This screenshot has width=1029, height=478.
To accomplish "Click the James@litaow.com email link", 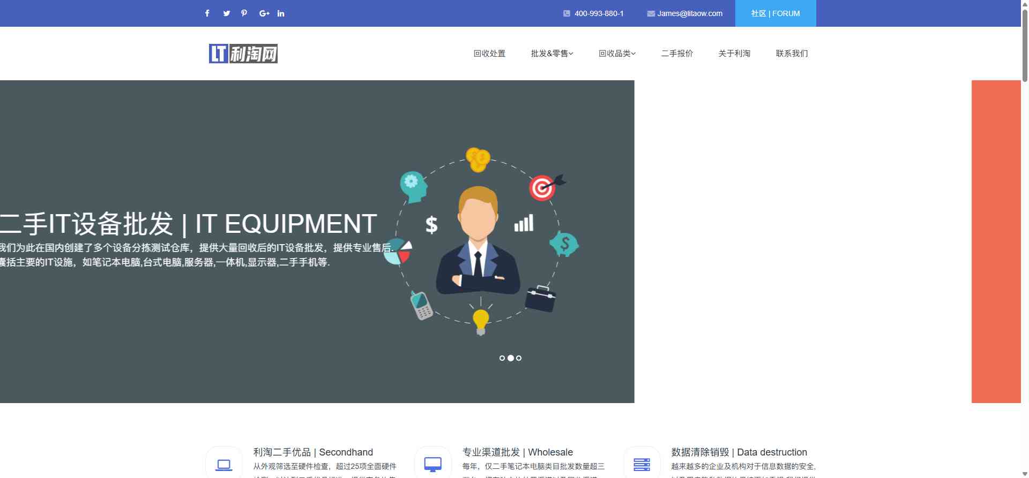I will tap(690, 13).
